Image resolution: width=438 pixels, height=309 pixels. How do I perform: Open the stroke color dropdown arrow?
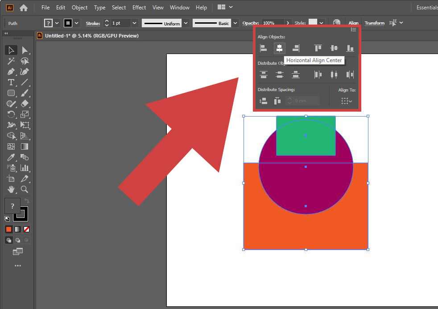76,23
